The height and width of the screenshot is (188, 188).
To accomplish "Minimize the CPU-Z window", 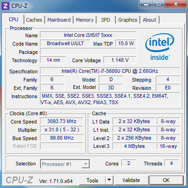I will coord(146,4).
